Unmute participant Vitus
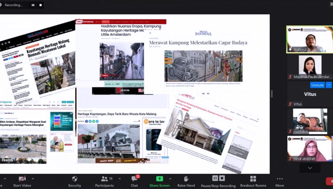Image resolution: width=333 pixels, height=189 pixels. (317, 85)
